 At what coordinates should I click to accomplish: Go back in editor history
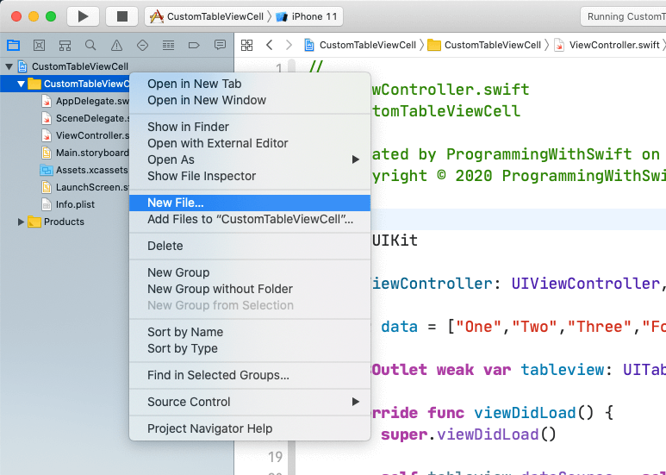coord(269,45)
